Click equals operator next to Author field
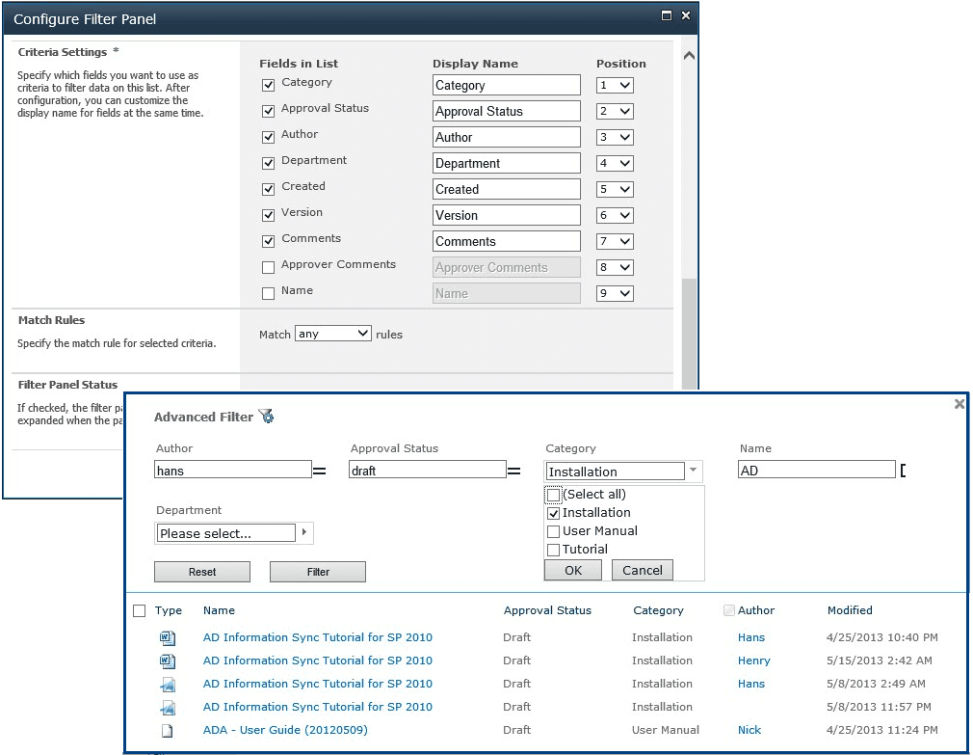Viewport: 973px width, 755px height. pyautogui.click(x=319, y=472)
